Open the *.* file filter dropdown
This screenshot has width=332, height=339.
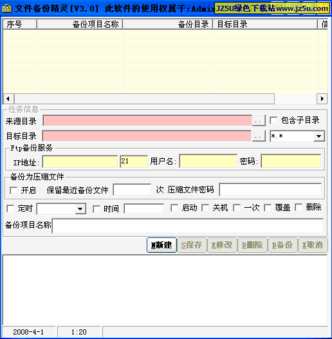pyautogui.click(x=318, y=136)
